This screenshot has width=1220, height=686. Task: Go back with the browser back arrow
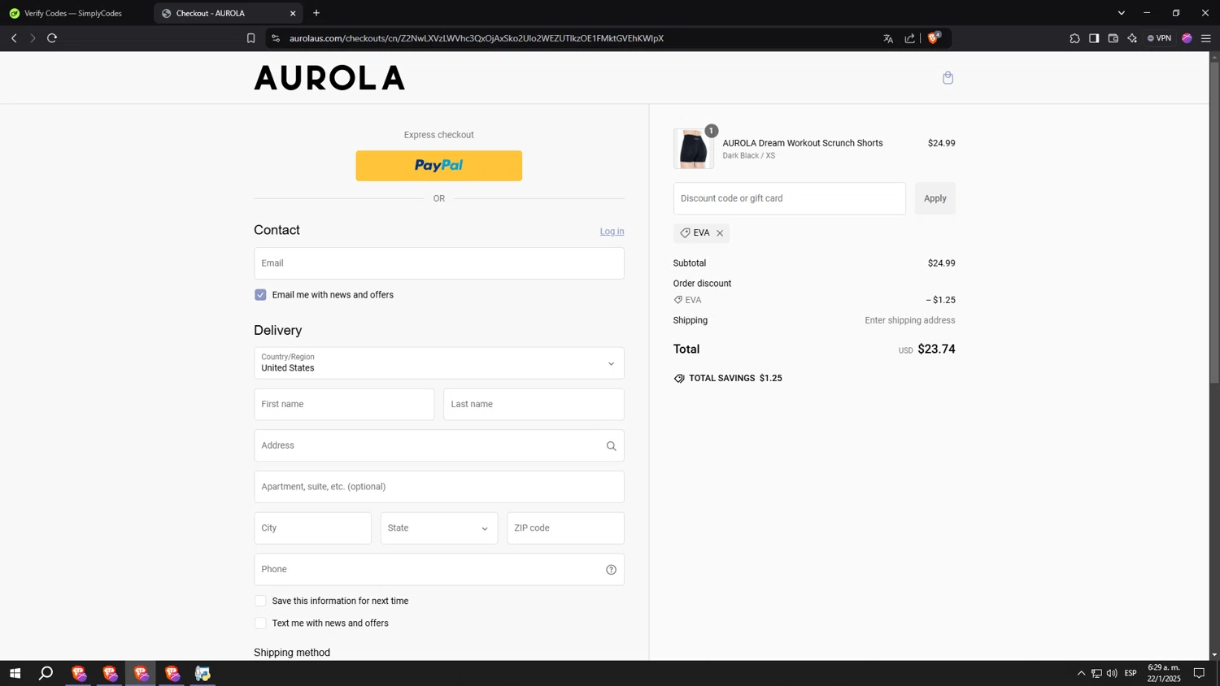coord(14,38)
